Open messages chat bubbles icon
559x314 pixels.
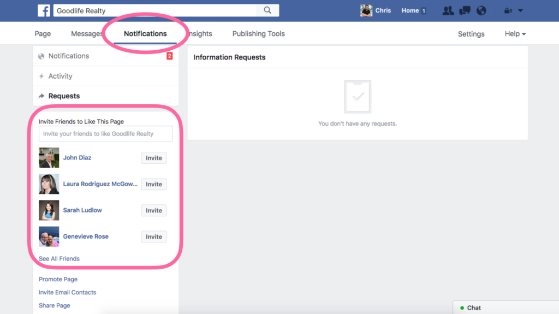point(465,11)
